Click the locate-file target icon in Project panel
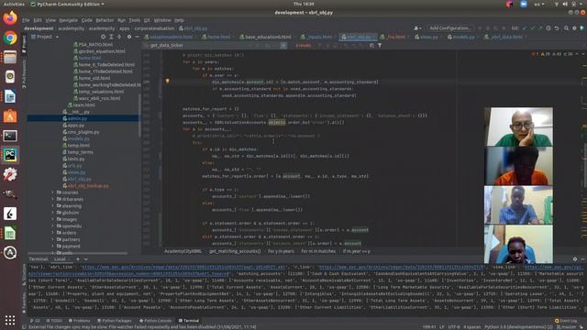This screenshot has width=587, height=330. tap(104, 37)
